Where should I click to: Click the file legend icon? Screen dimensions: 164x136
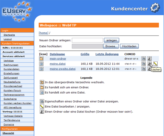point(42,92)
